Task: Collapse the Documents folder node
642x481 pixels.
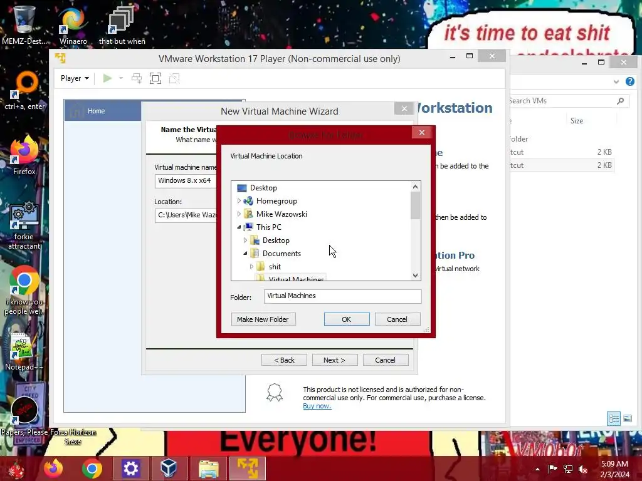Action: tap(245, 253)
